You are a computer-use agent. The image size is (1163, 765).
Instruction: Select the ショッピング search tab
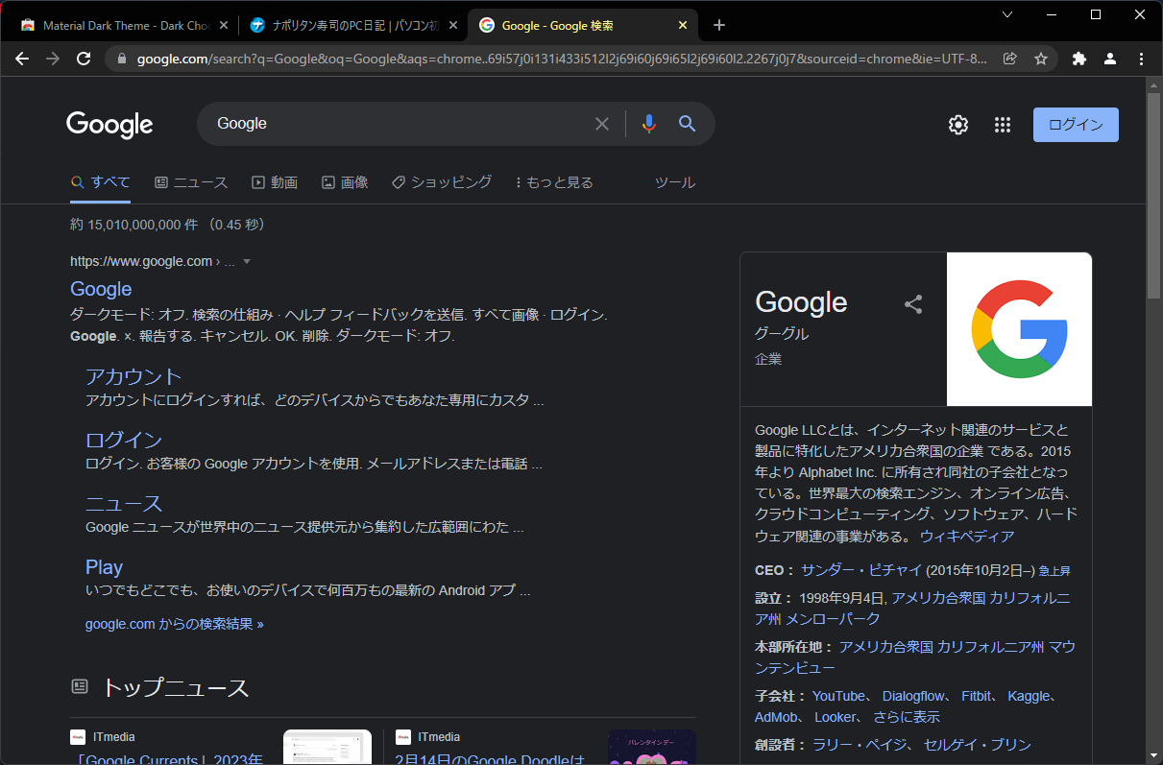(x=442, y=182)
